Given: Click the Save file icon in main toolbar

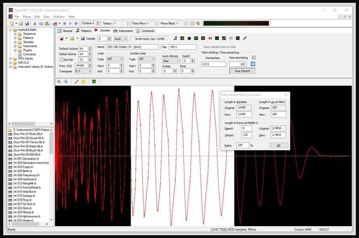Looking at the screenshot, I should [27, 23].
